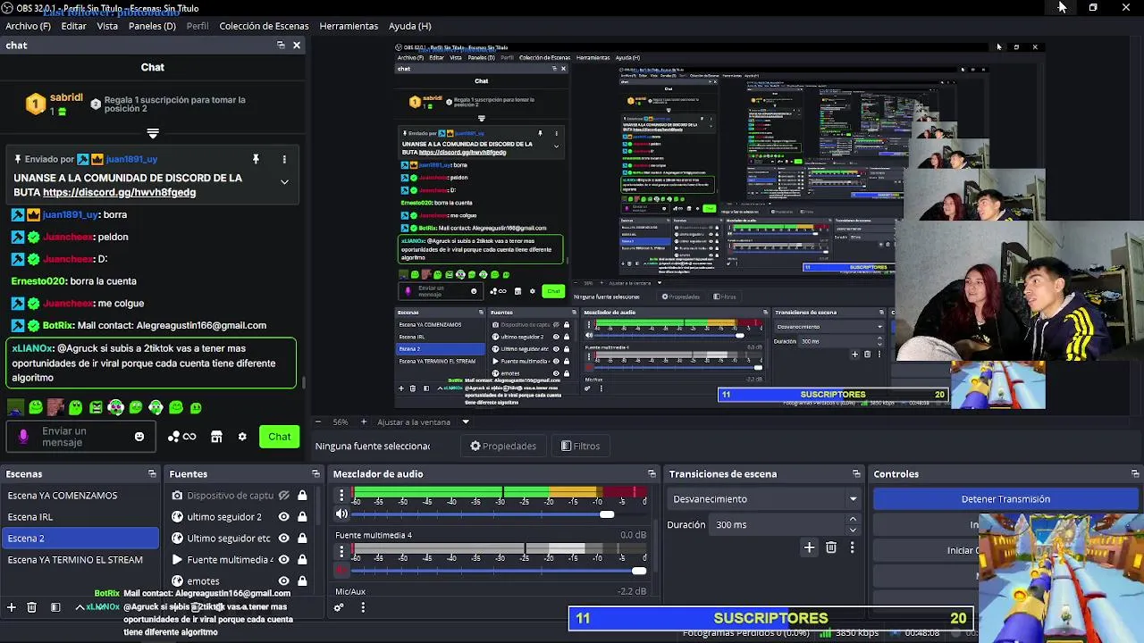Click the purple microphone icon in chat box

[x=23, y=437]
